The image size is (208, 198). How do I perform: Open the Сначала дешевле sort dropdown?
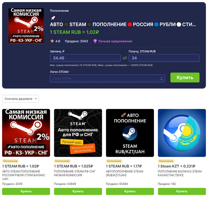(x=21, y=99)
